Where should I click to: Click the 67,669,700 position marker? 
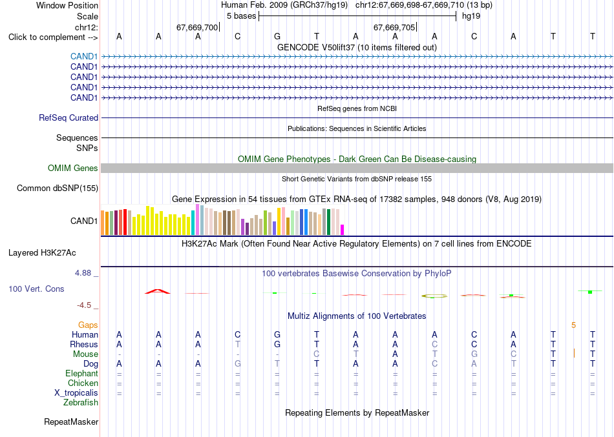click(x=197, y=27)
